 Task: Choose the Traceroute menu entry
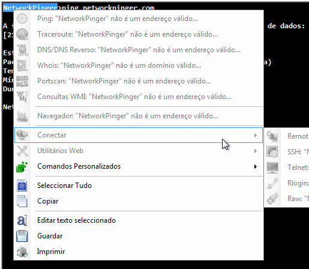139,34
